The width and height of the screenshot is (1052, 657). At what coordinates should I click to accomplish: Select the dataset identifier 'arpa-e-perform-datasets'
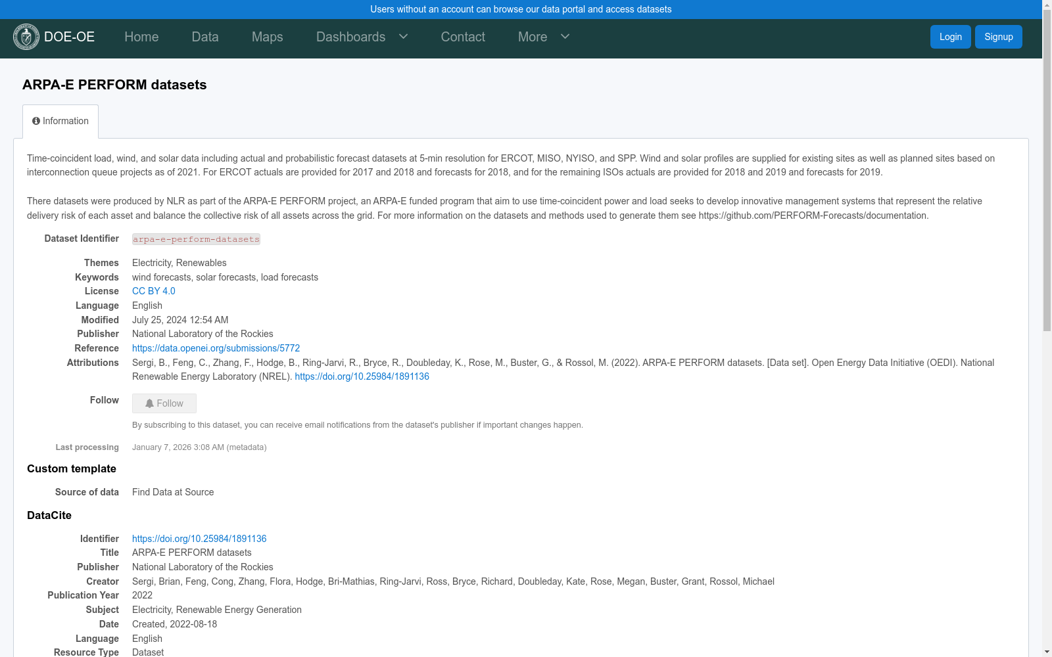196,239
